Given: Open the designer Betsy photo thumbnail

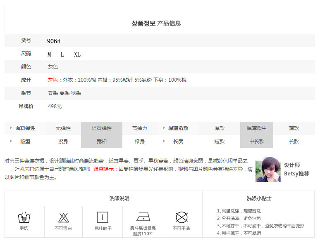Looking at the screenshot, I should click(268, 169).
